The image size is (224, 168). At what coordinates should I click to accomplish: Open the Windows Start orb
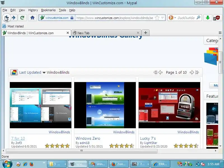7,164
